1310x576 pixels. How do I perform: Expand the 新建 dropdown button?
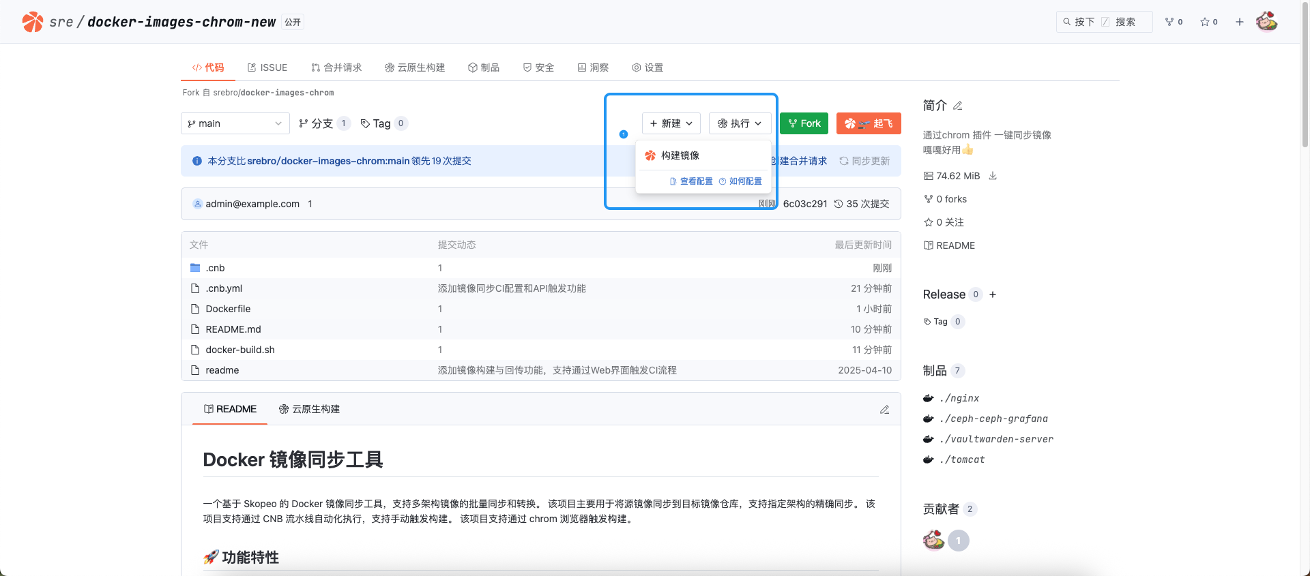(x=671, y=123)
